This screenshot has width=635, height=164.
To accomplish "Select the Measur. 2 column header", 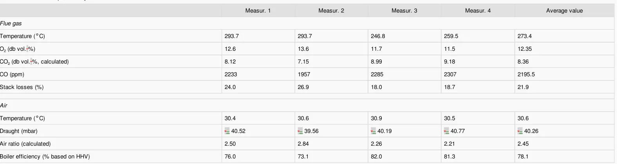I will pos(331,11).
